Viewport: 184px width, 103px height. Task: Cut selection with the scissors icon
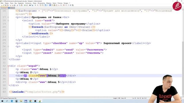(x=17, y=5)
